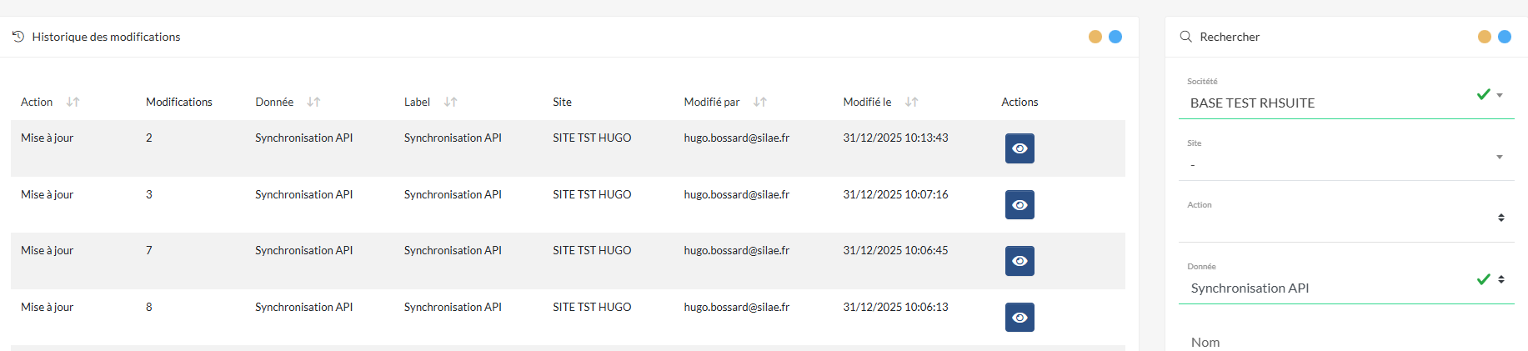Sort table by Label column
The image size is (1528, 351).
450,102
